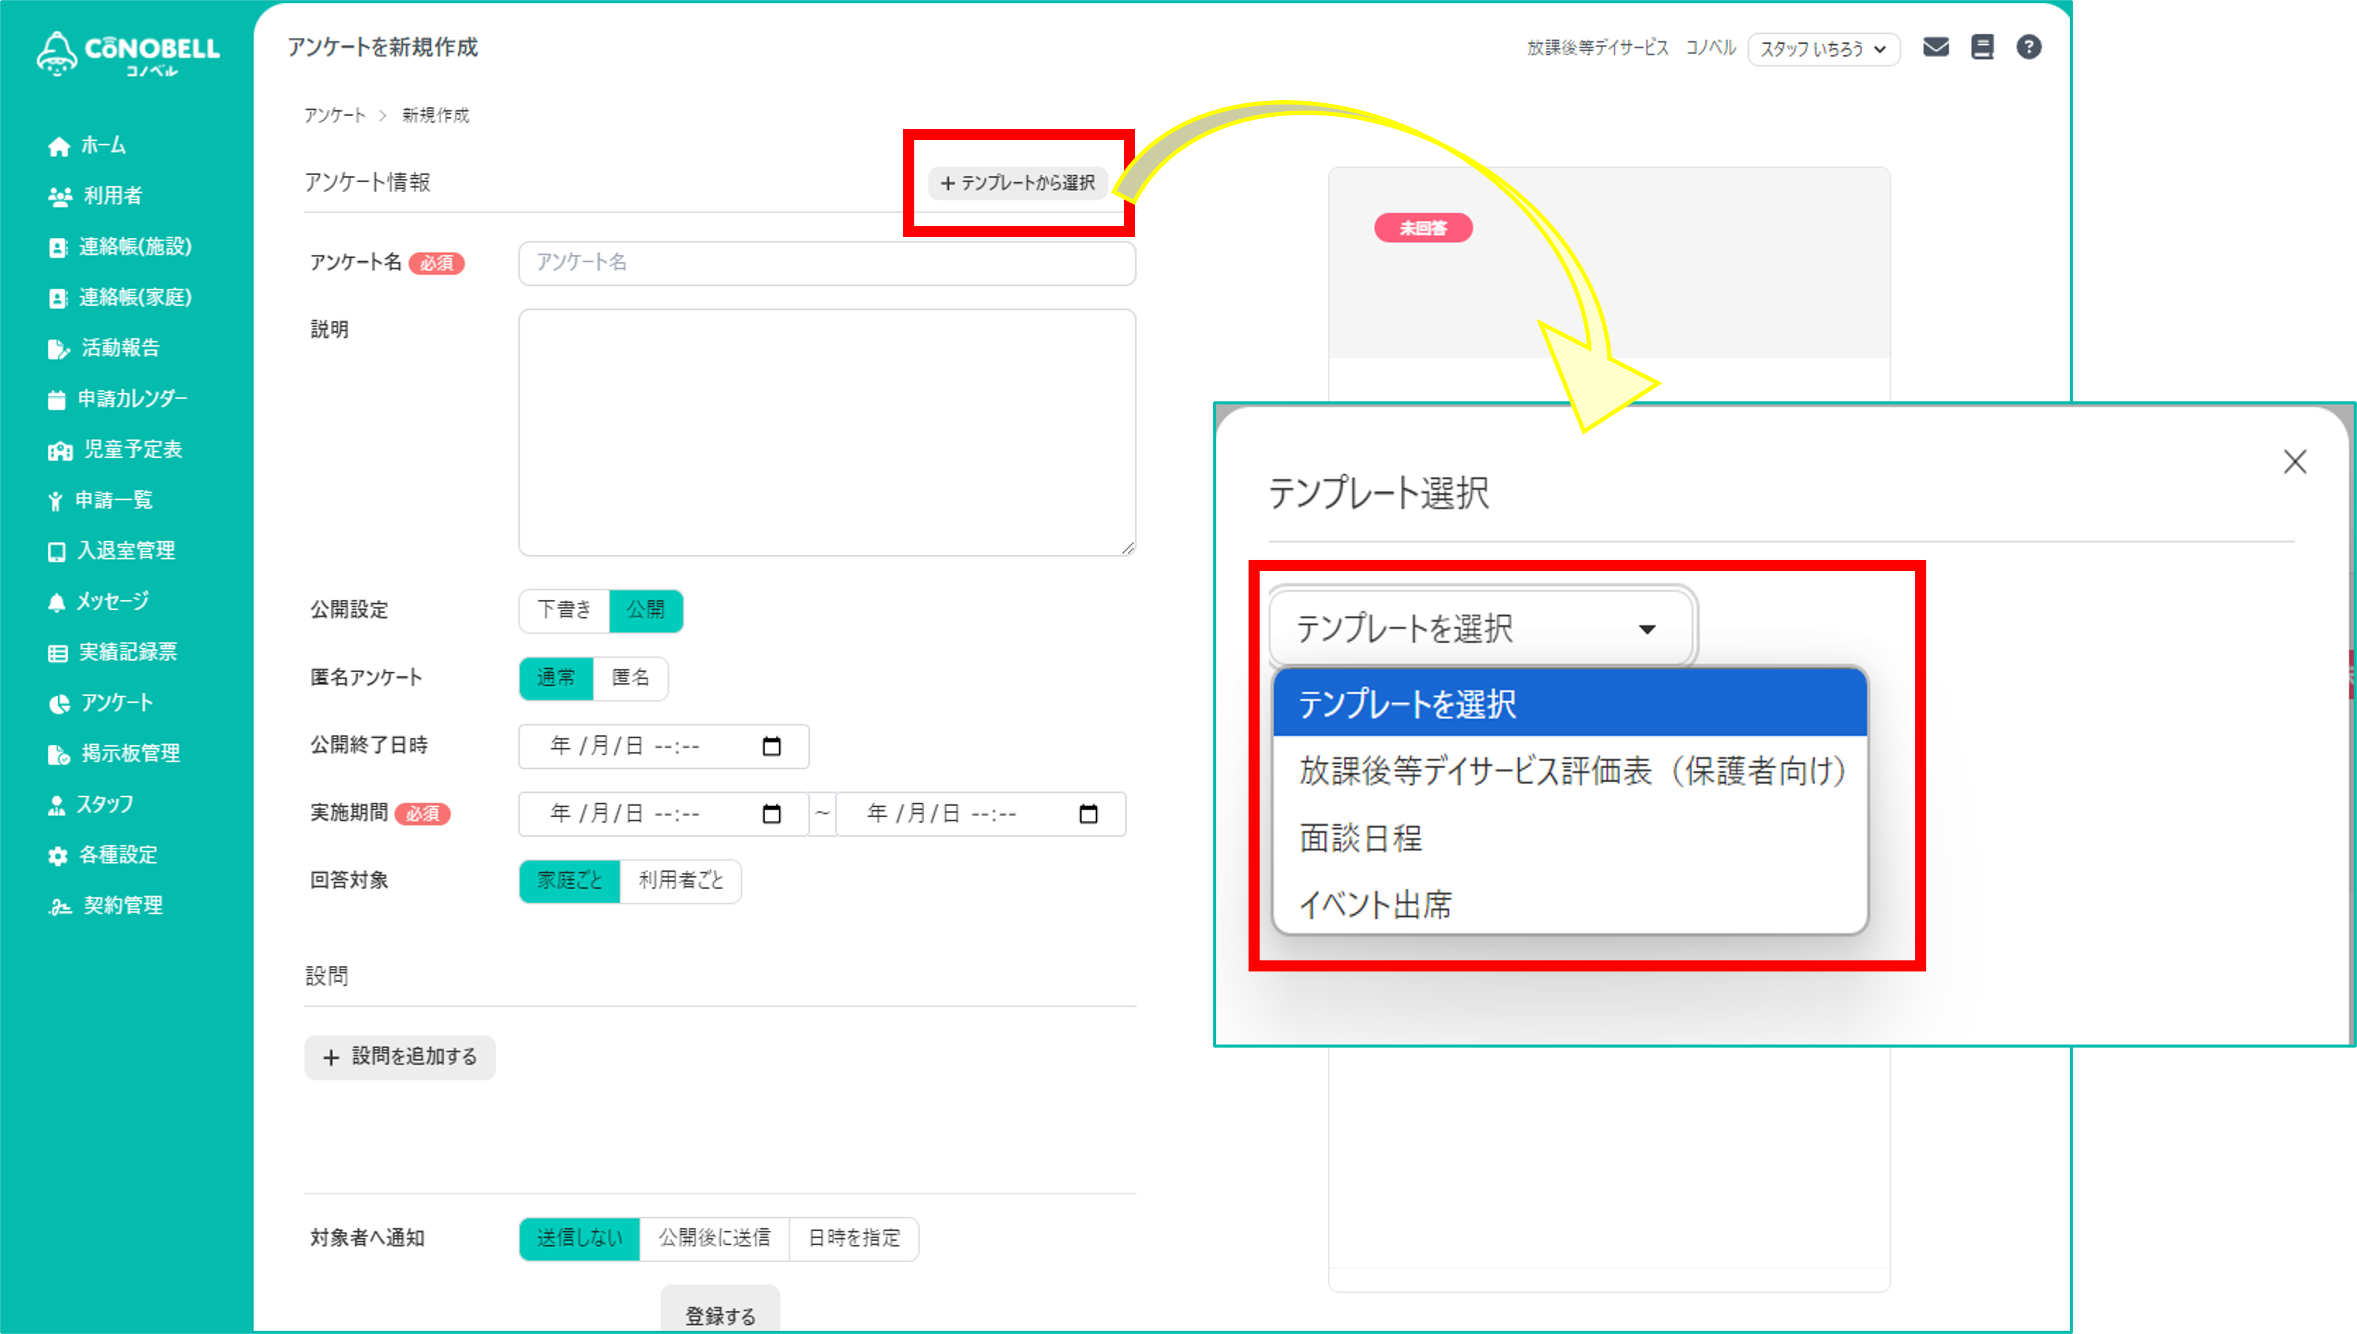Viewport: 2357px width, 1334px height.
Task: Choose 日時を指定 for notification
Action: [853, 1239]
